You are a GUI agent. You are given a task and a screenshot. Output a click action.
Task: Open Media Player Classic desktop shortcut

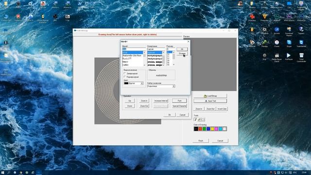(276, 57)
